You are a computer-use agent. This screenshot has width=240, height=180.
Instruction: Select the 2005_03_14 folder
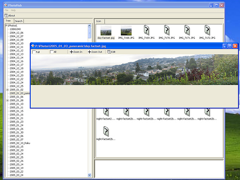[16, 165]
